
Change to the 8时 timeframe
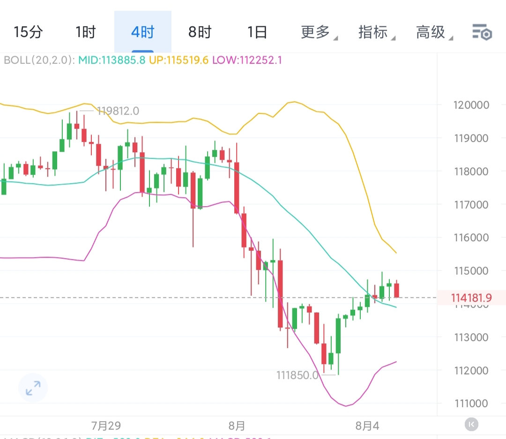200,32
